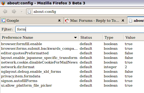This screenshot has width=144, height=93.
Task: Click the Back navigation arrow
Action: 5,12
